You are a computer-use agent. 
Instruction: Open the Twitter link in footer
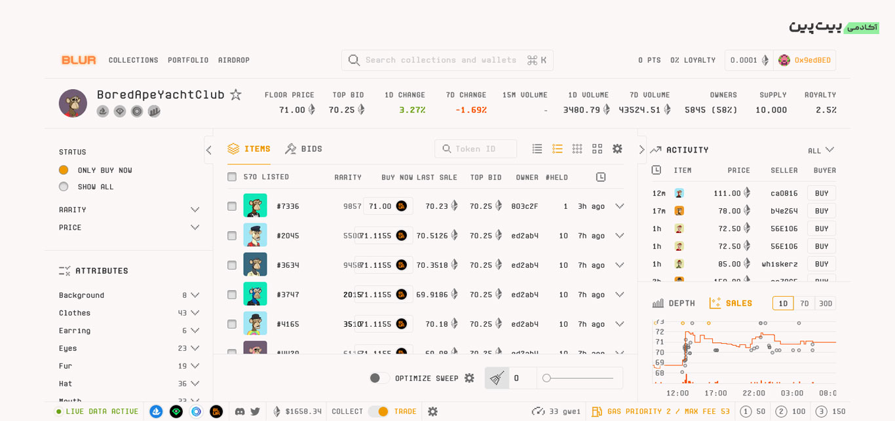pyautogui.click(x=255, y=412)
